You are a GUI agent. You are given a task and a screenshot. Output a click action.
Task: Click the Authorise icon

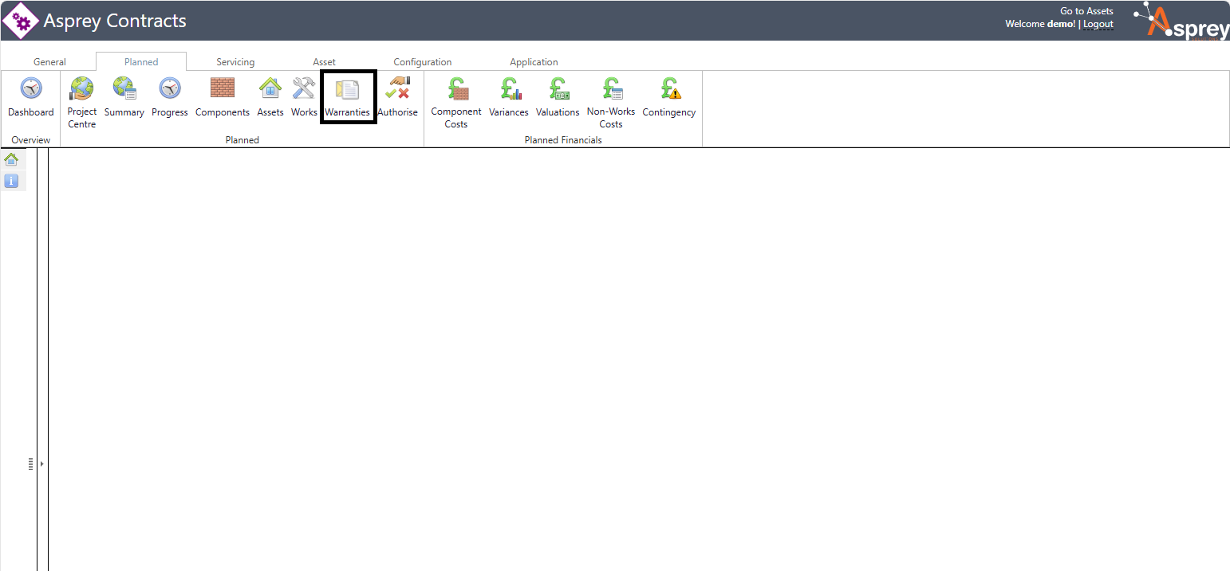click(x=397, y=89)
